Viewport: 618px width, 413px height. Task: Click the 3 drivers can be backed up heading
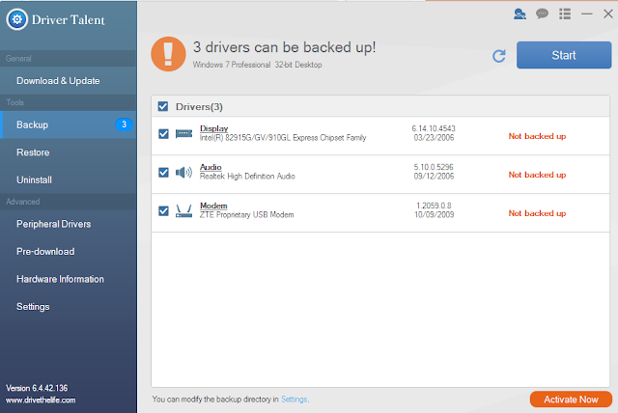pos(284,47)
